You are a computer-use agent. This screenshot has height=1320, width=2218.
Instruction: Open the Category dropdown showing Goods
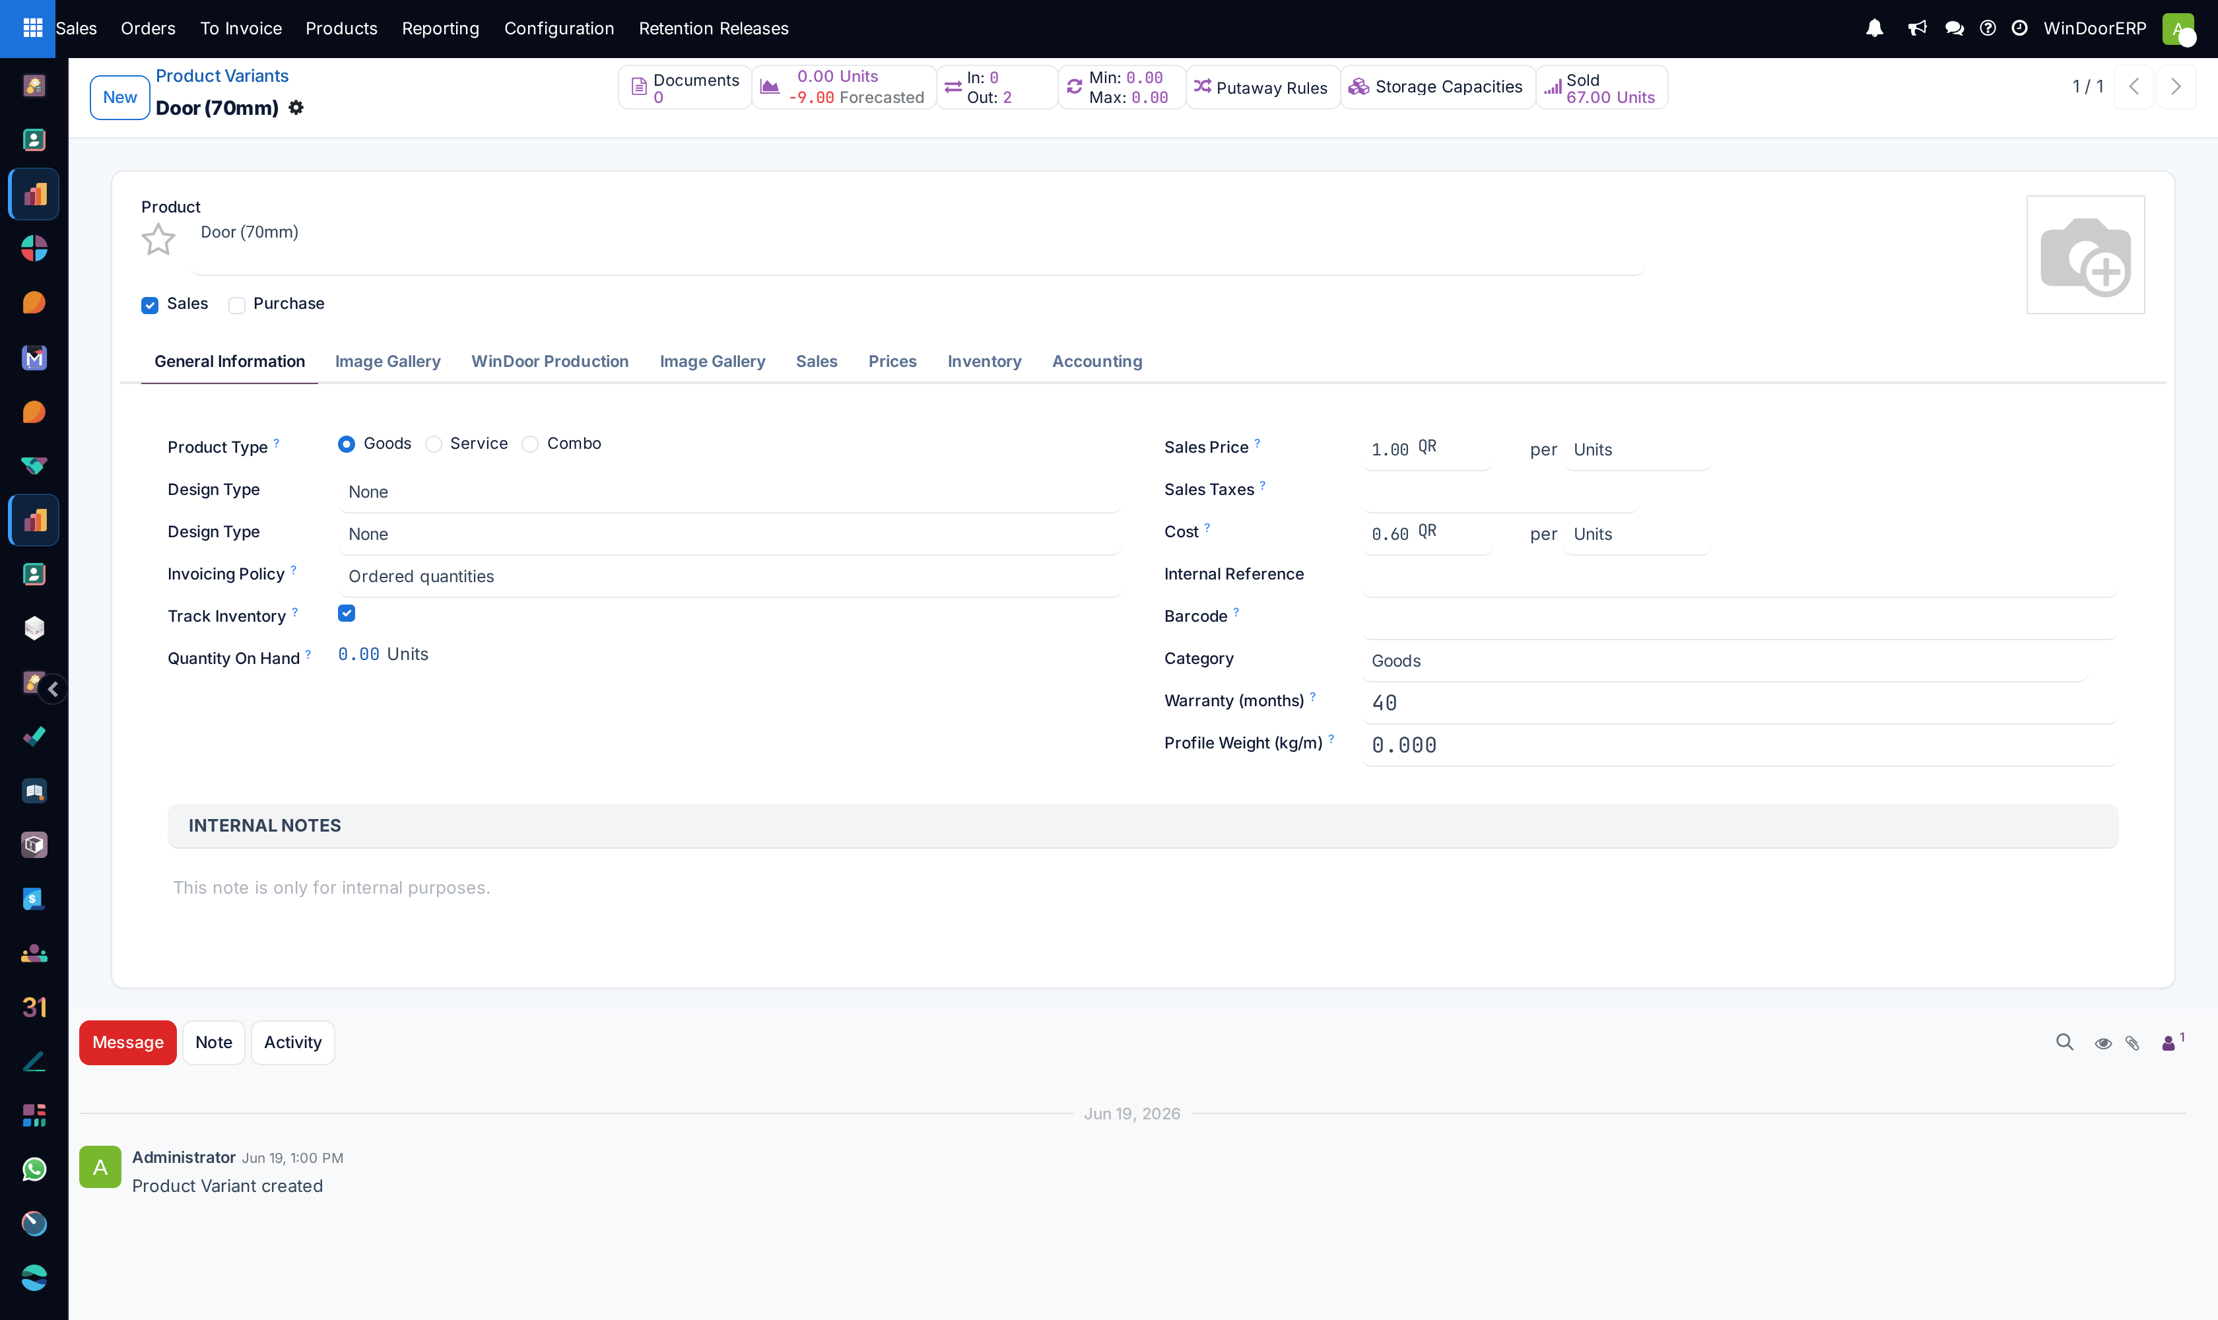click(1724, 661)
